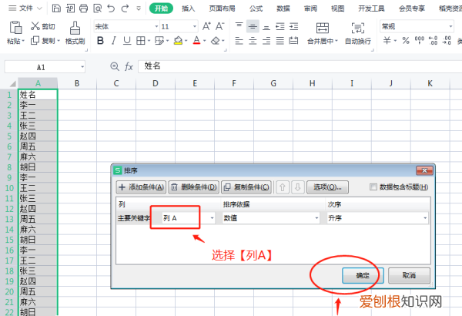This screenshot has height=316, width=462.
Task: Open the 次序 升序 dropdown
Action: pos(425,218)
